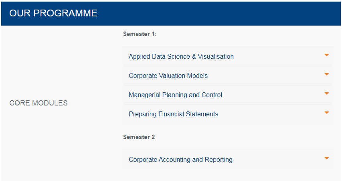Click the orange arrow for Corporate Accounting and Reporting
342x181 pixels.
click(327, 158)
